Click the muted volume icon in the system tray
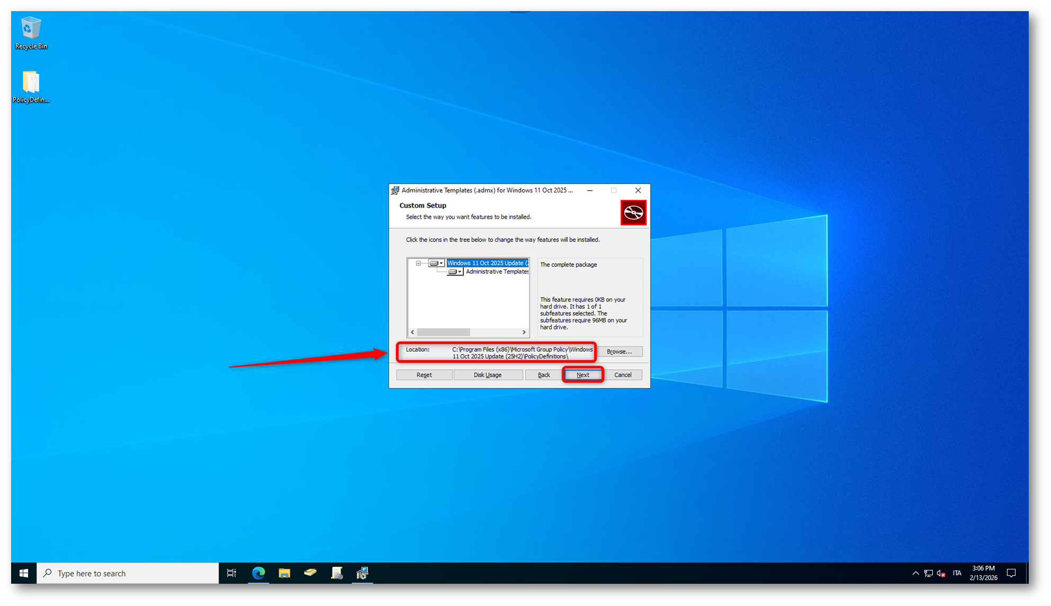The image size is (1051, 606). pos(941,573)
